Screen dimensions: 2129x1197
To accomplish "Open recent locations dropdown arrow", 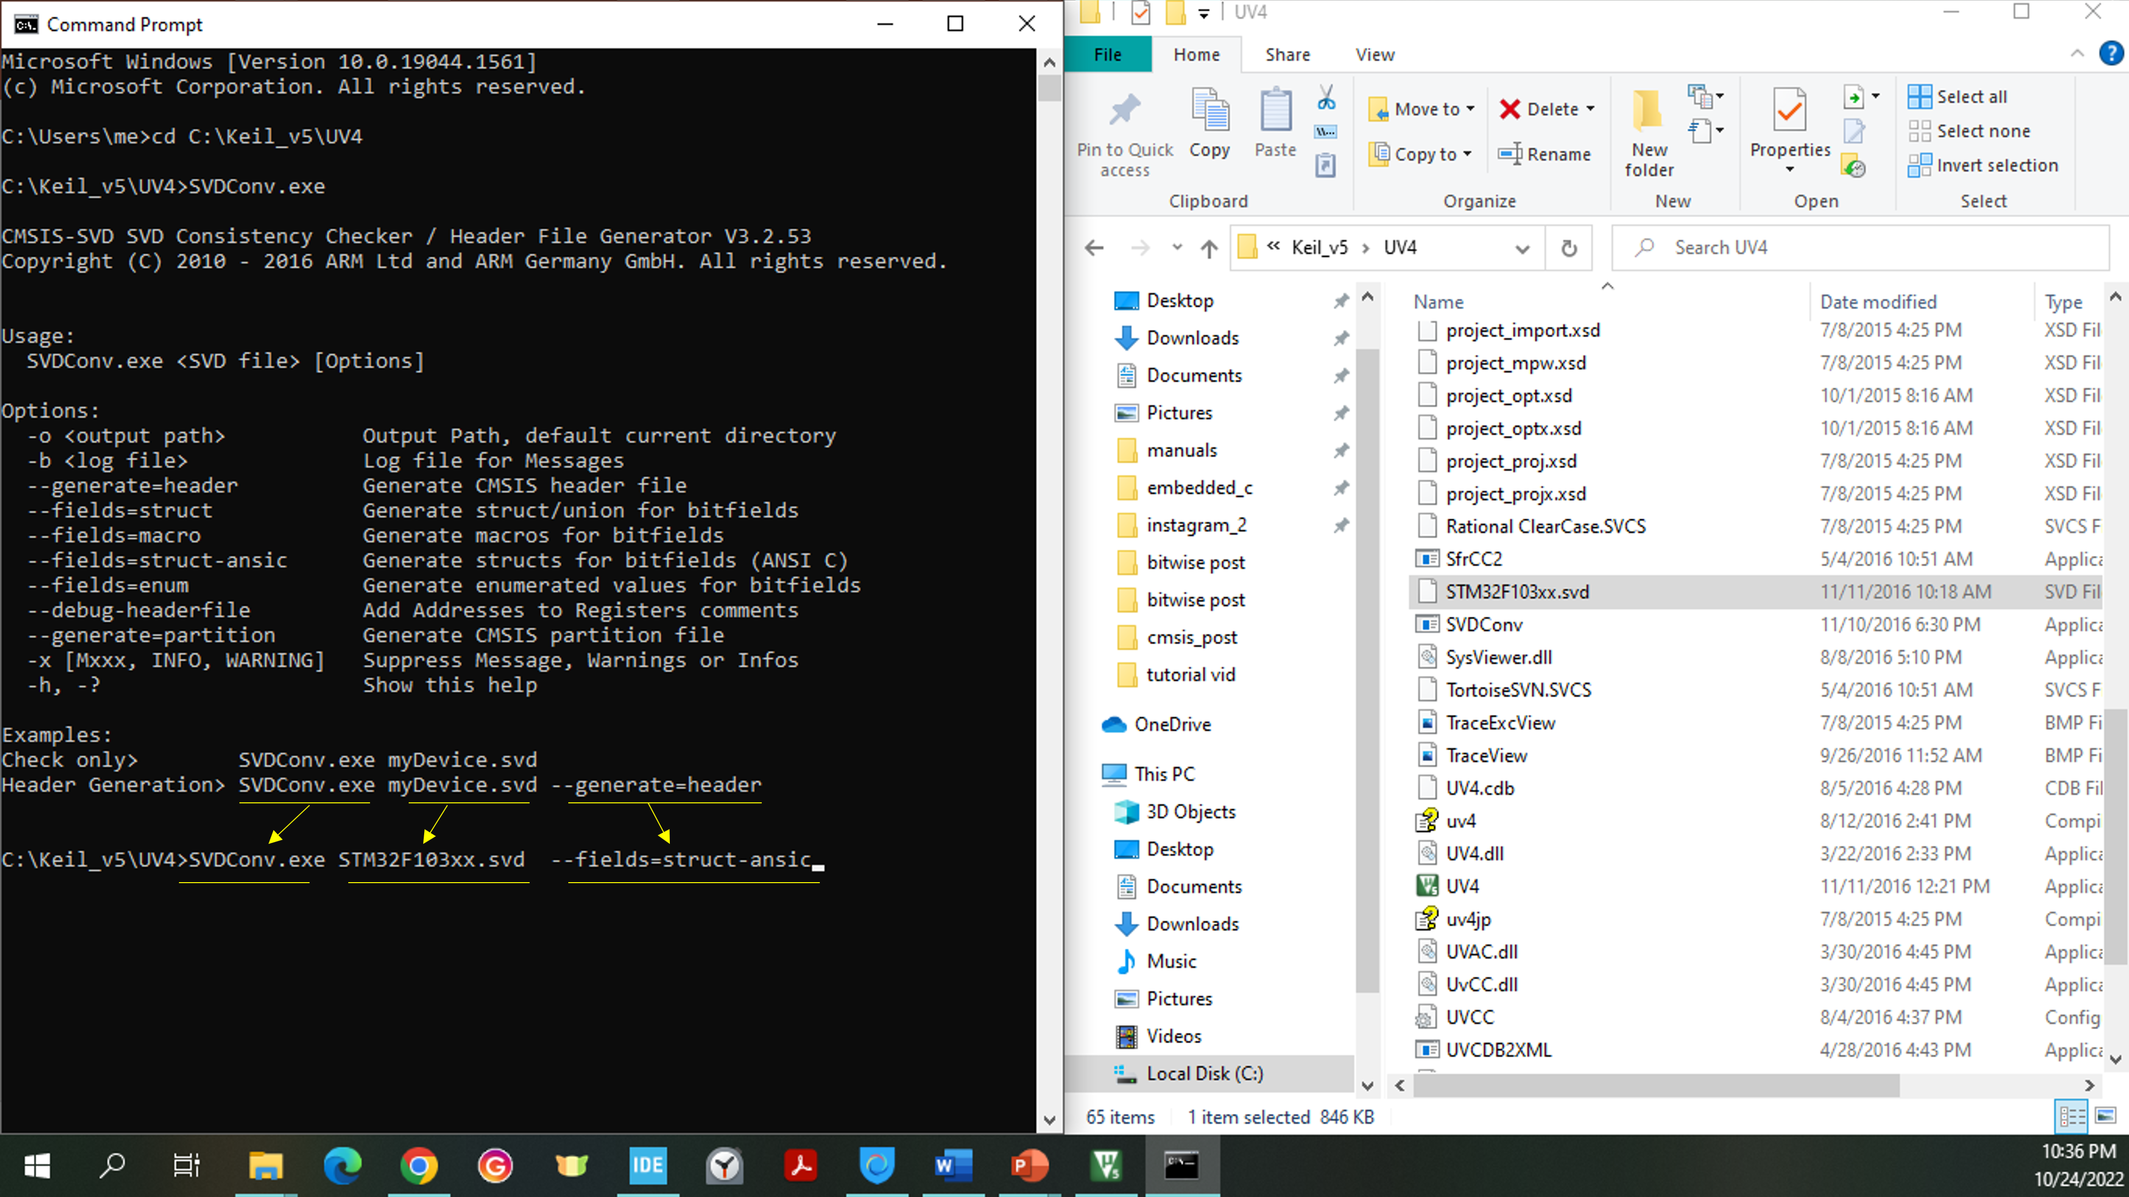I will [1177, 248].
